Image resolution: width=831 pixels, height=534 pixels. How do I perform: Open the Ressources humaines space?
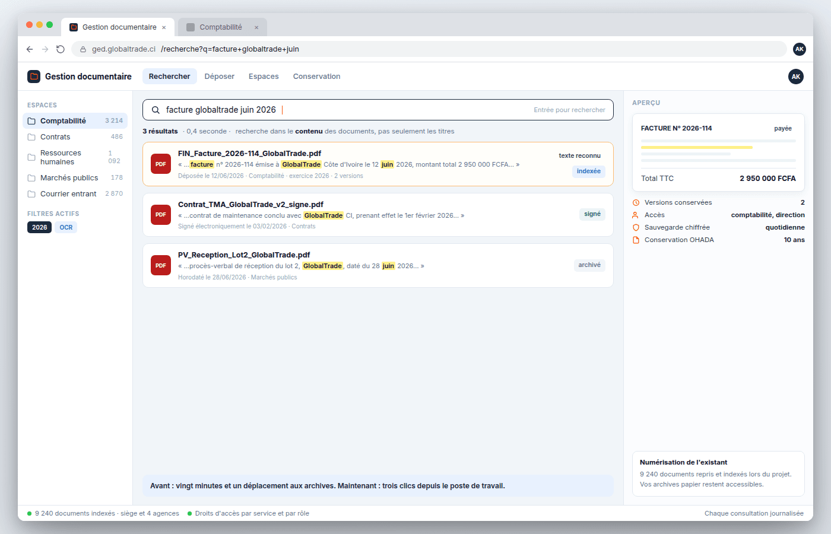[75, 157]
